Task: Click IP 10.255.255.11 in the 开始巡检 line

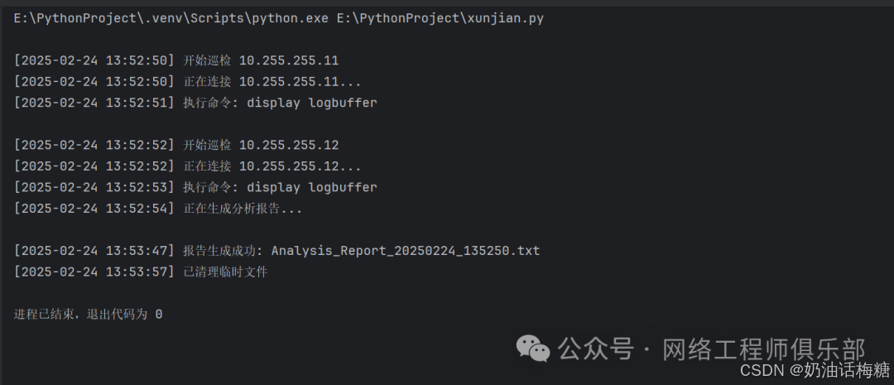Action: pos(289,60)
